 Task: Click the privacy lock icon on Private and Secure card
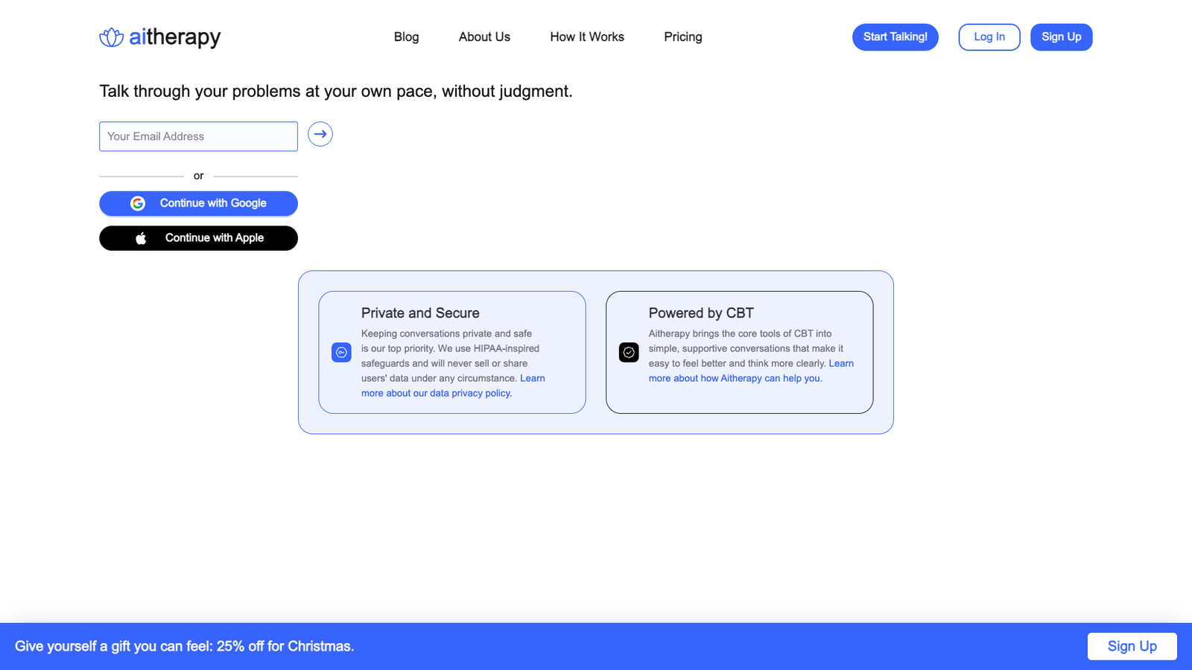point(341,352)
